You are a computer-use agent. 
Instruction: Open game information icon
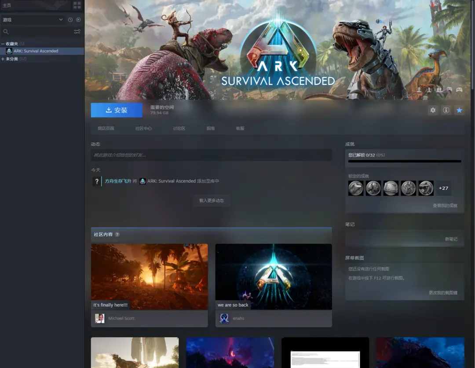(x=446, y=110)
